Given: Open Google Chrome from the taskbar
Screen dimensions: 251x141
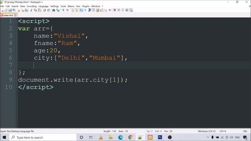Looking at the screenshot, I should pyautogui.click(x=130, y=137).
